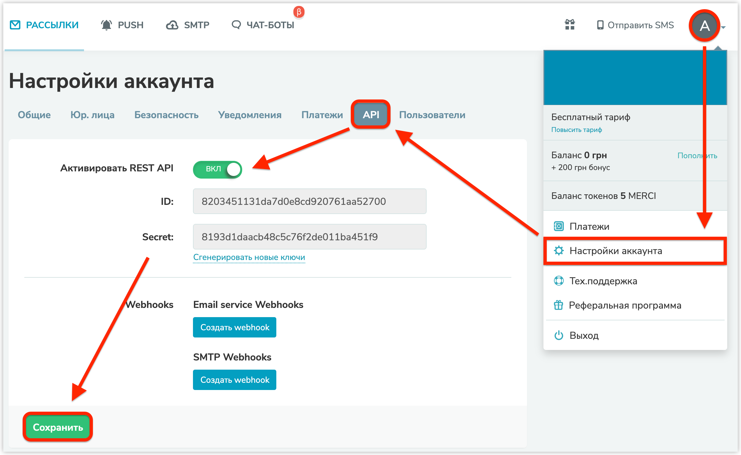Click Сгенерировать новые ключи link
The height and width of the screenshot is (455, 741).
tap(249, 257)
